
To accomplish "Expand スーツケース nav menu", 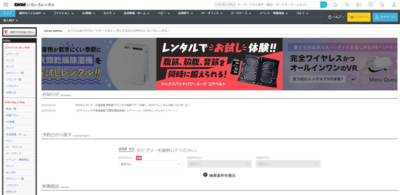I will tap(241, 13).
